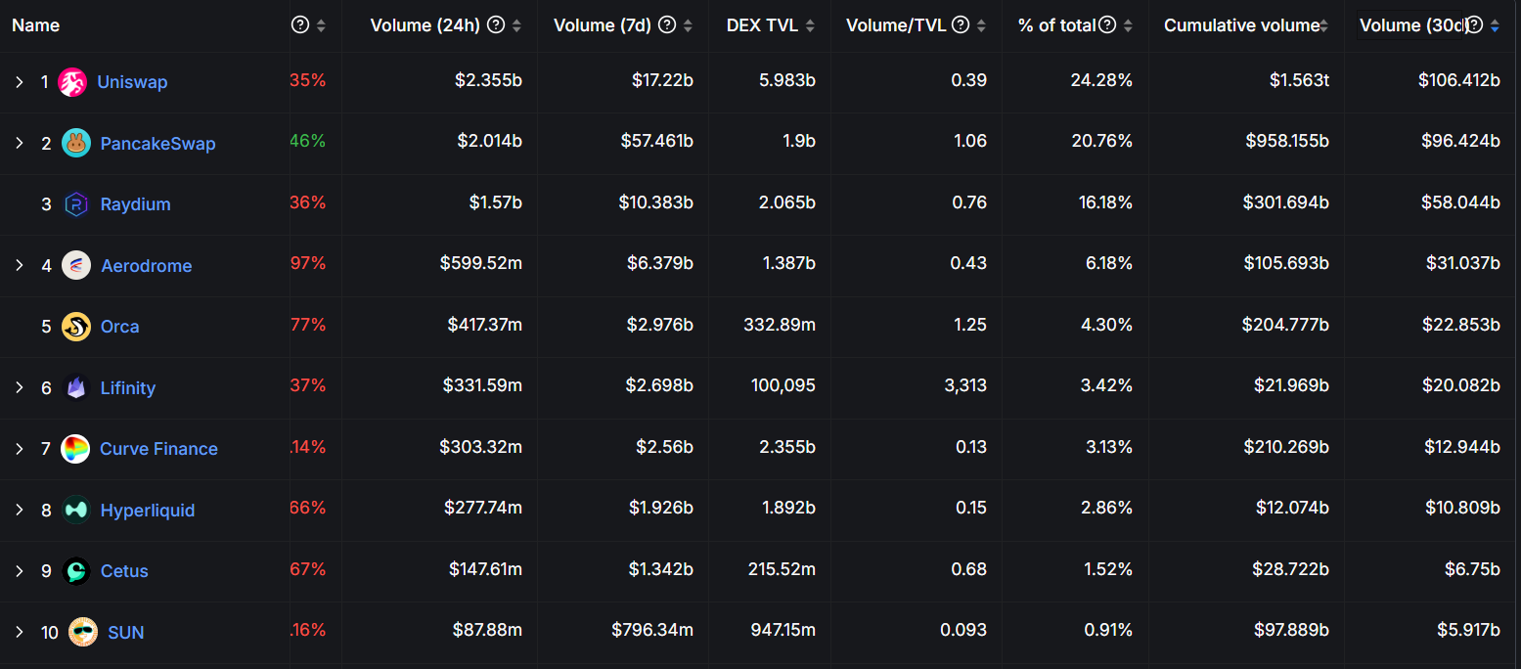Image resolution: width=1521 pixels, height=669 pixels.
Task: Click the help icon next to % of total
Action: click(x=1107, y=25)
